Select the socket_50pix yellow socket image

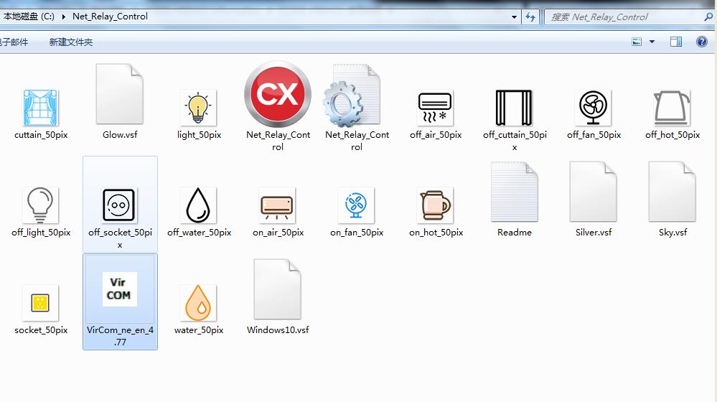click(41, 303)
